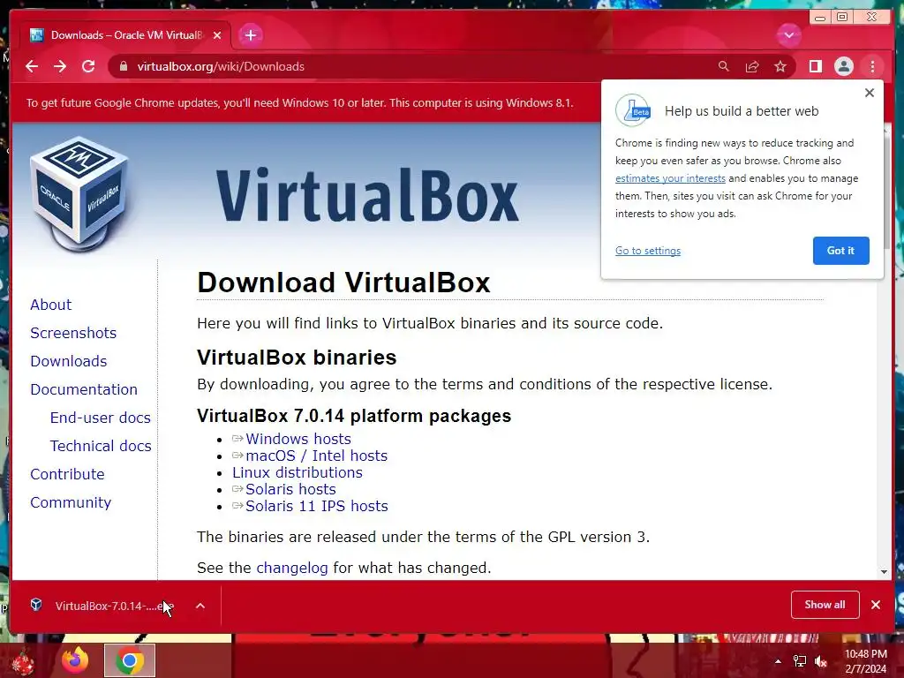Open a new tab with plus button
Viewport: 904px width, 678px height.
[250, 35]
